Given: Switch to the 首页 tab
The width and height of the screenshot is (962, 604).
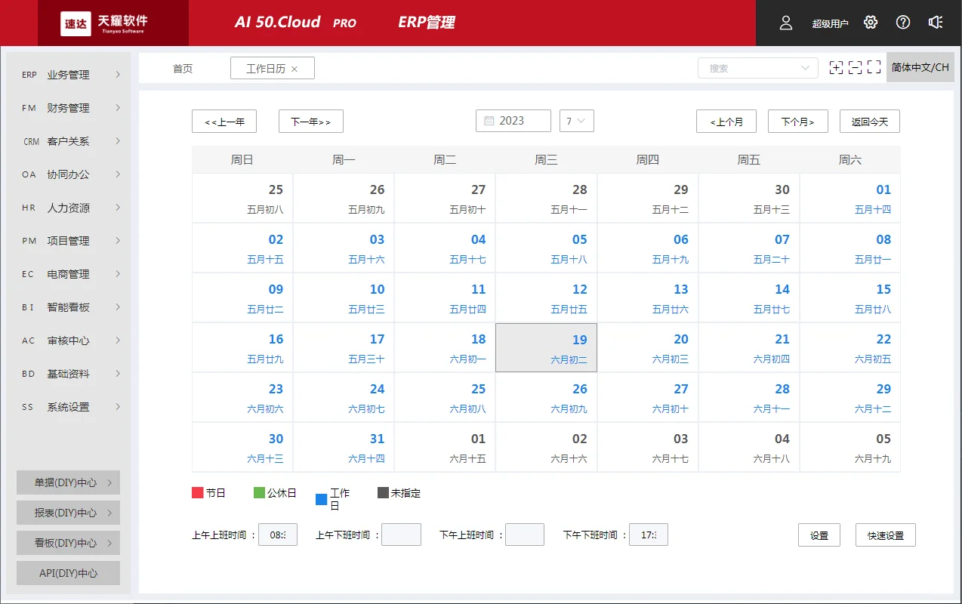Looking at the screenshot, I should pos(182,67).
